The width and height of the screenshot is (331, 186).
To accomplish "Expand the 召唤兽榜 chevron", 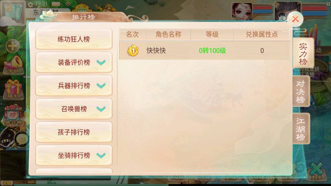I will pyautogui.click(x=101, y=109).
